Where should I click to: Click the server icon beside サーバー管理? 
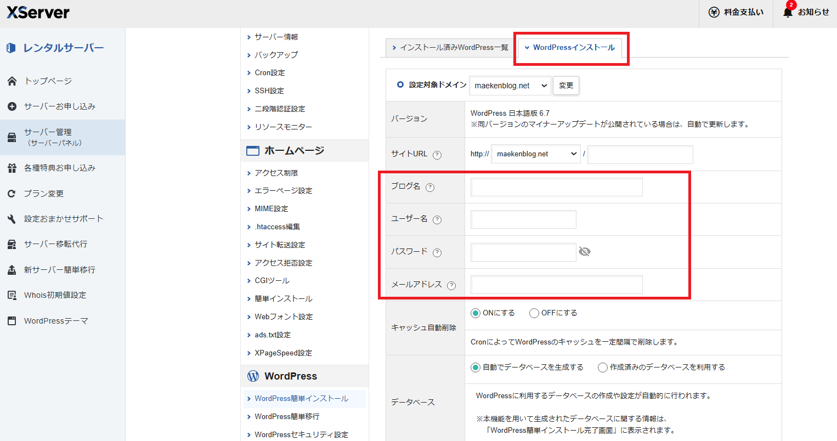pyautogui.click(x=12, y=137)
